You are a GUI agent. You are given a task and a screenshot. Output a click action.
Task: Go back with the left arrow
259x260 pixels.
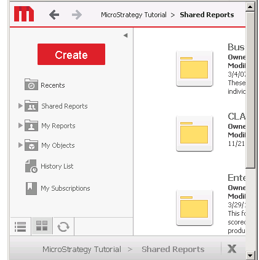54,15
